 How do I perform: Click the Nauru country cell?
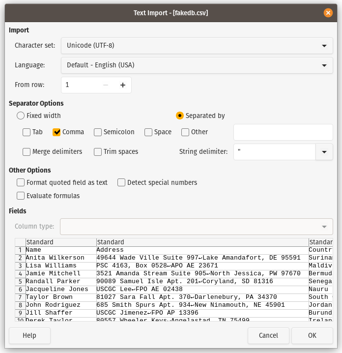coord(320,289)
